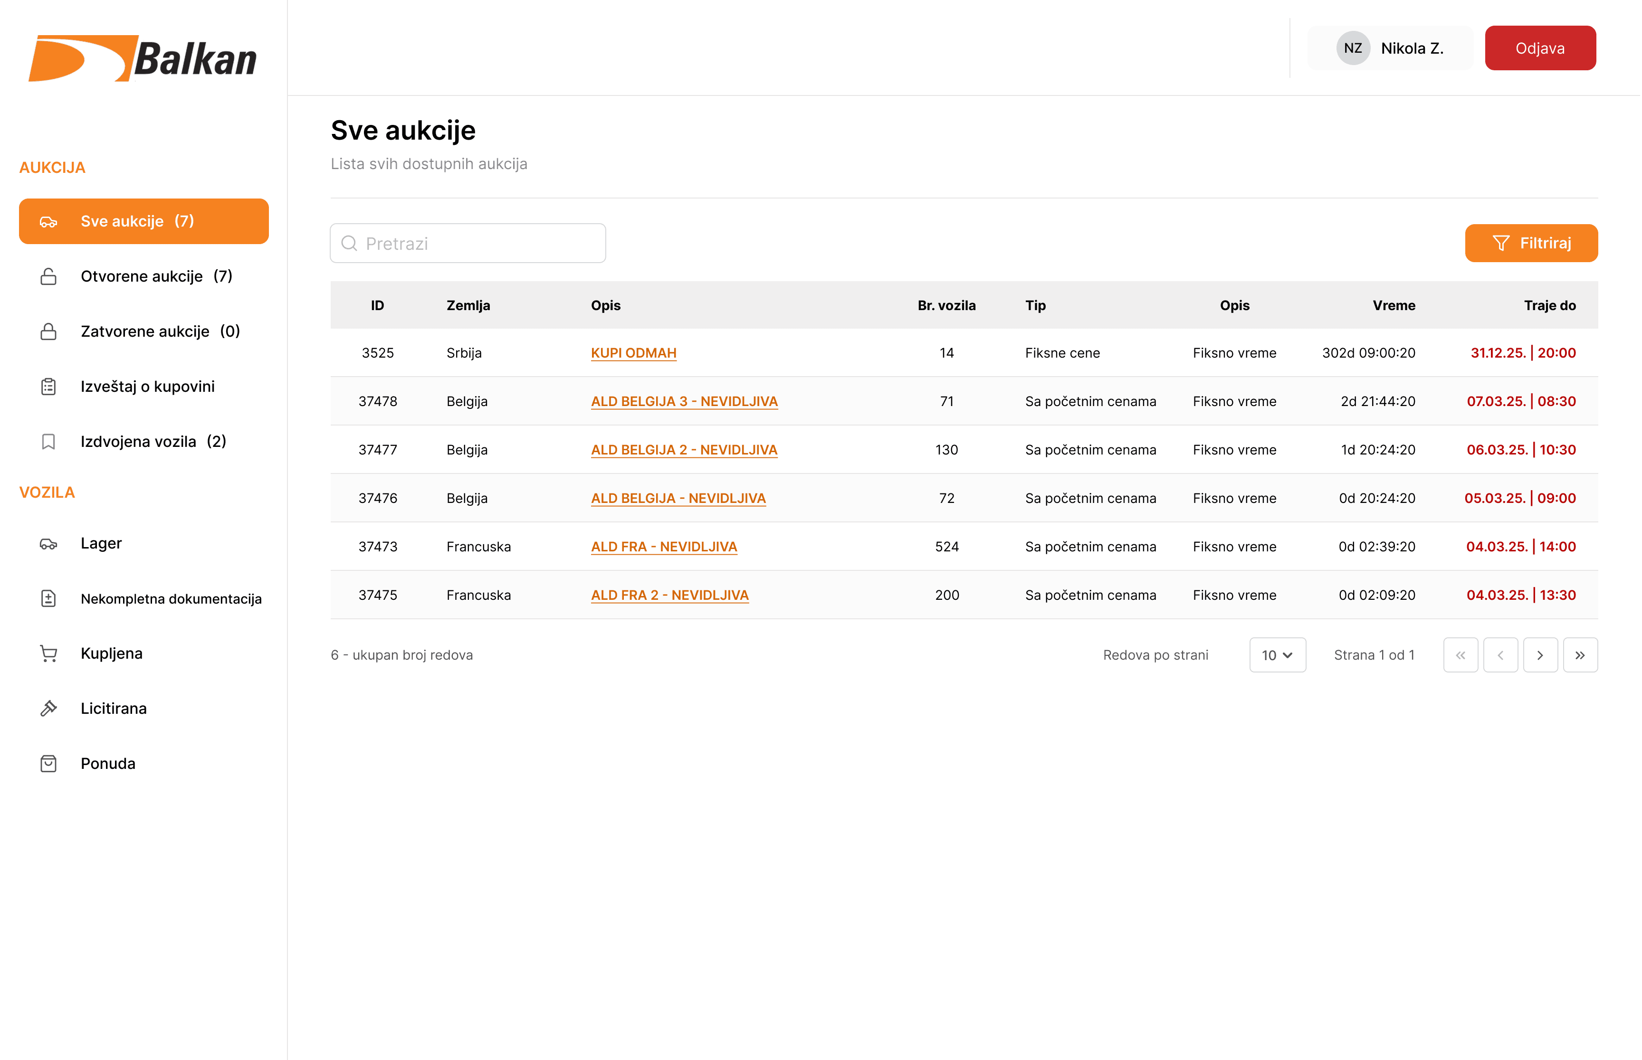The width and height of the screenshot is (1642, 1060).
Task: Click end date 07.03.25. | 08:30
Action: tap(1521, 401)
